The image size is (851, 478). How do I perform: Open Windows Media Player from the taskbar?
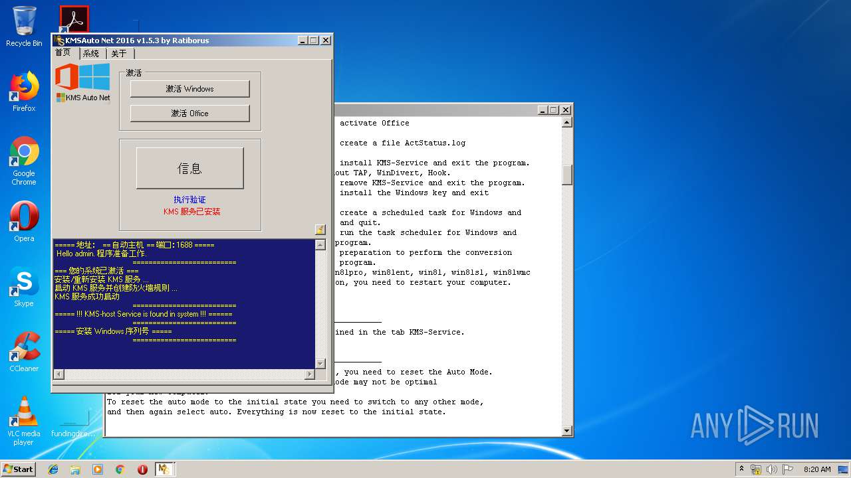(x=98, y=469)
